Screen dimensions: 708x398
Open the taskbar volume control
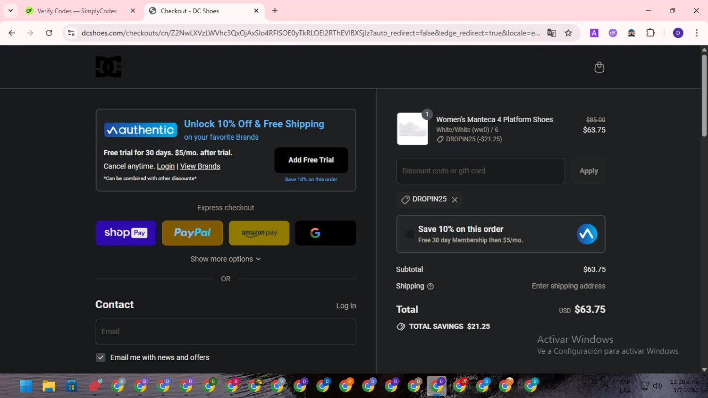point(657,386)
